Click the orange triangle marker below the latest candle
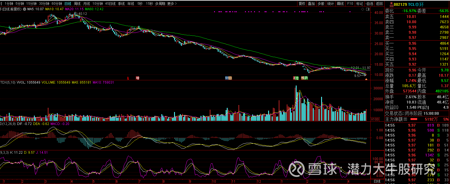The image size is (450, 184). click(366, 79)
